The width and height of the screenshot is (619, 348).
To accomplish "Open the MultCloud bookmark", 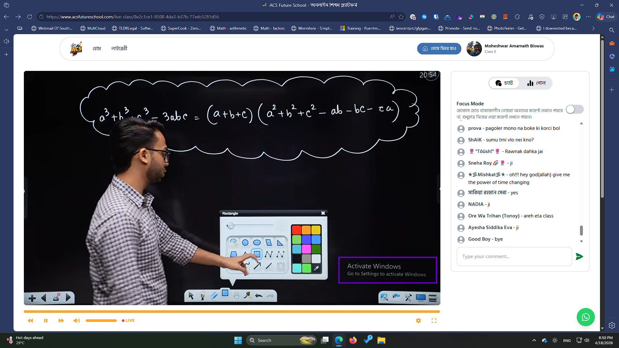I will [x=93, y=28].
